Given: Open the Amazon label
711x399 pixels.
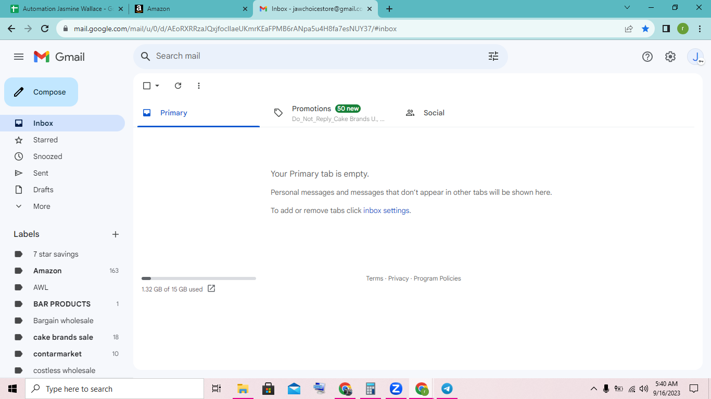Looking at the screenshot, I should (62, 271).
